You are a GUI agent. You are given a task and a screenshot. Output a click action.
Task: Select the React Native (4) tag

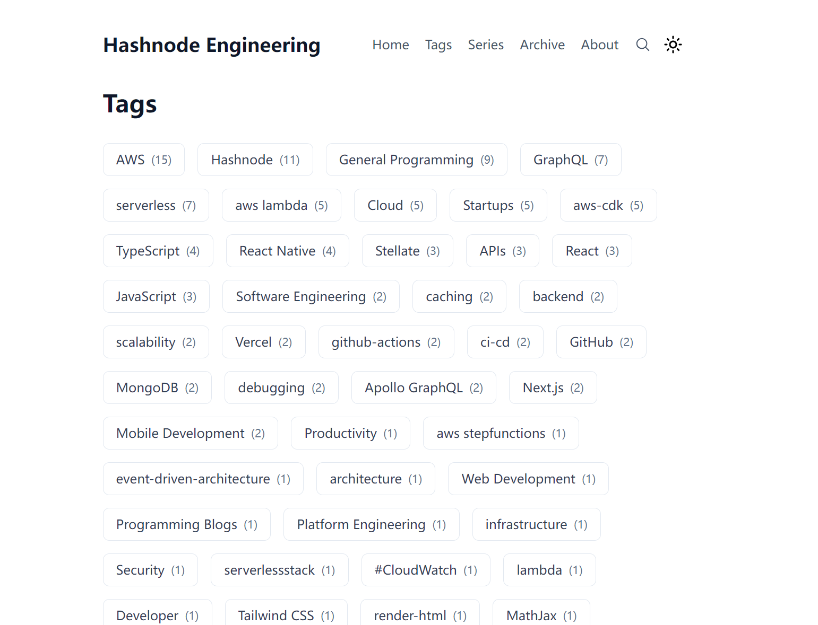288,251
